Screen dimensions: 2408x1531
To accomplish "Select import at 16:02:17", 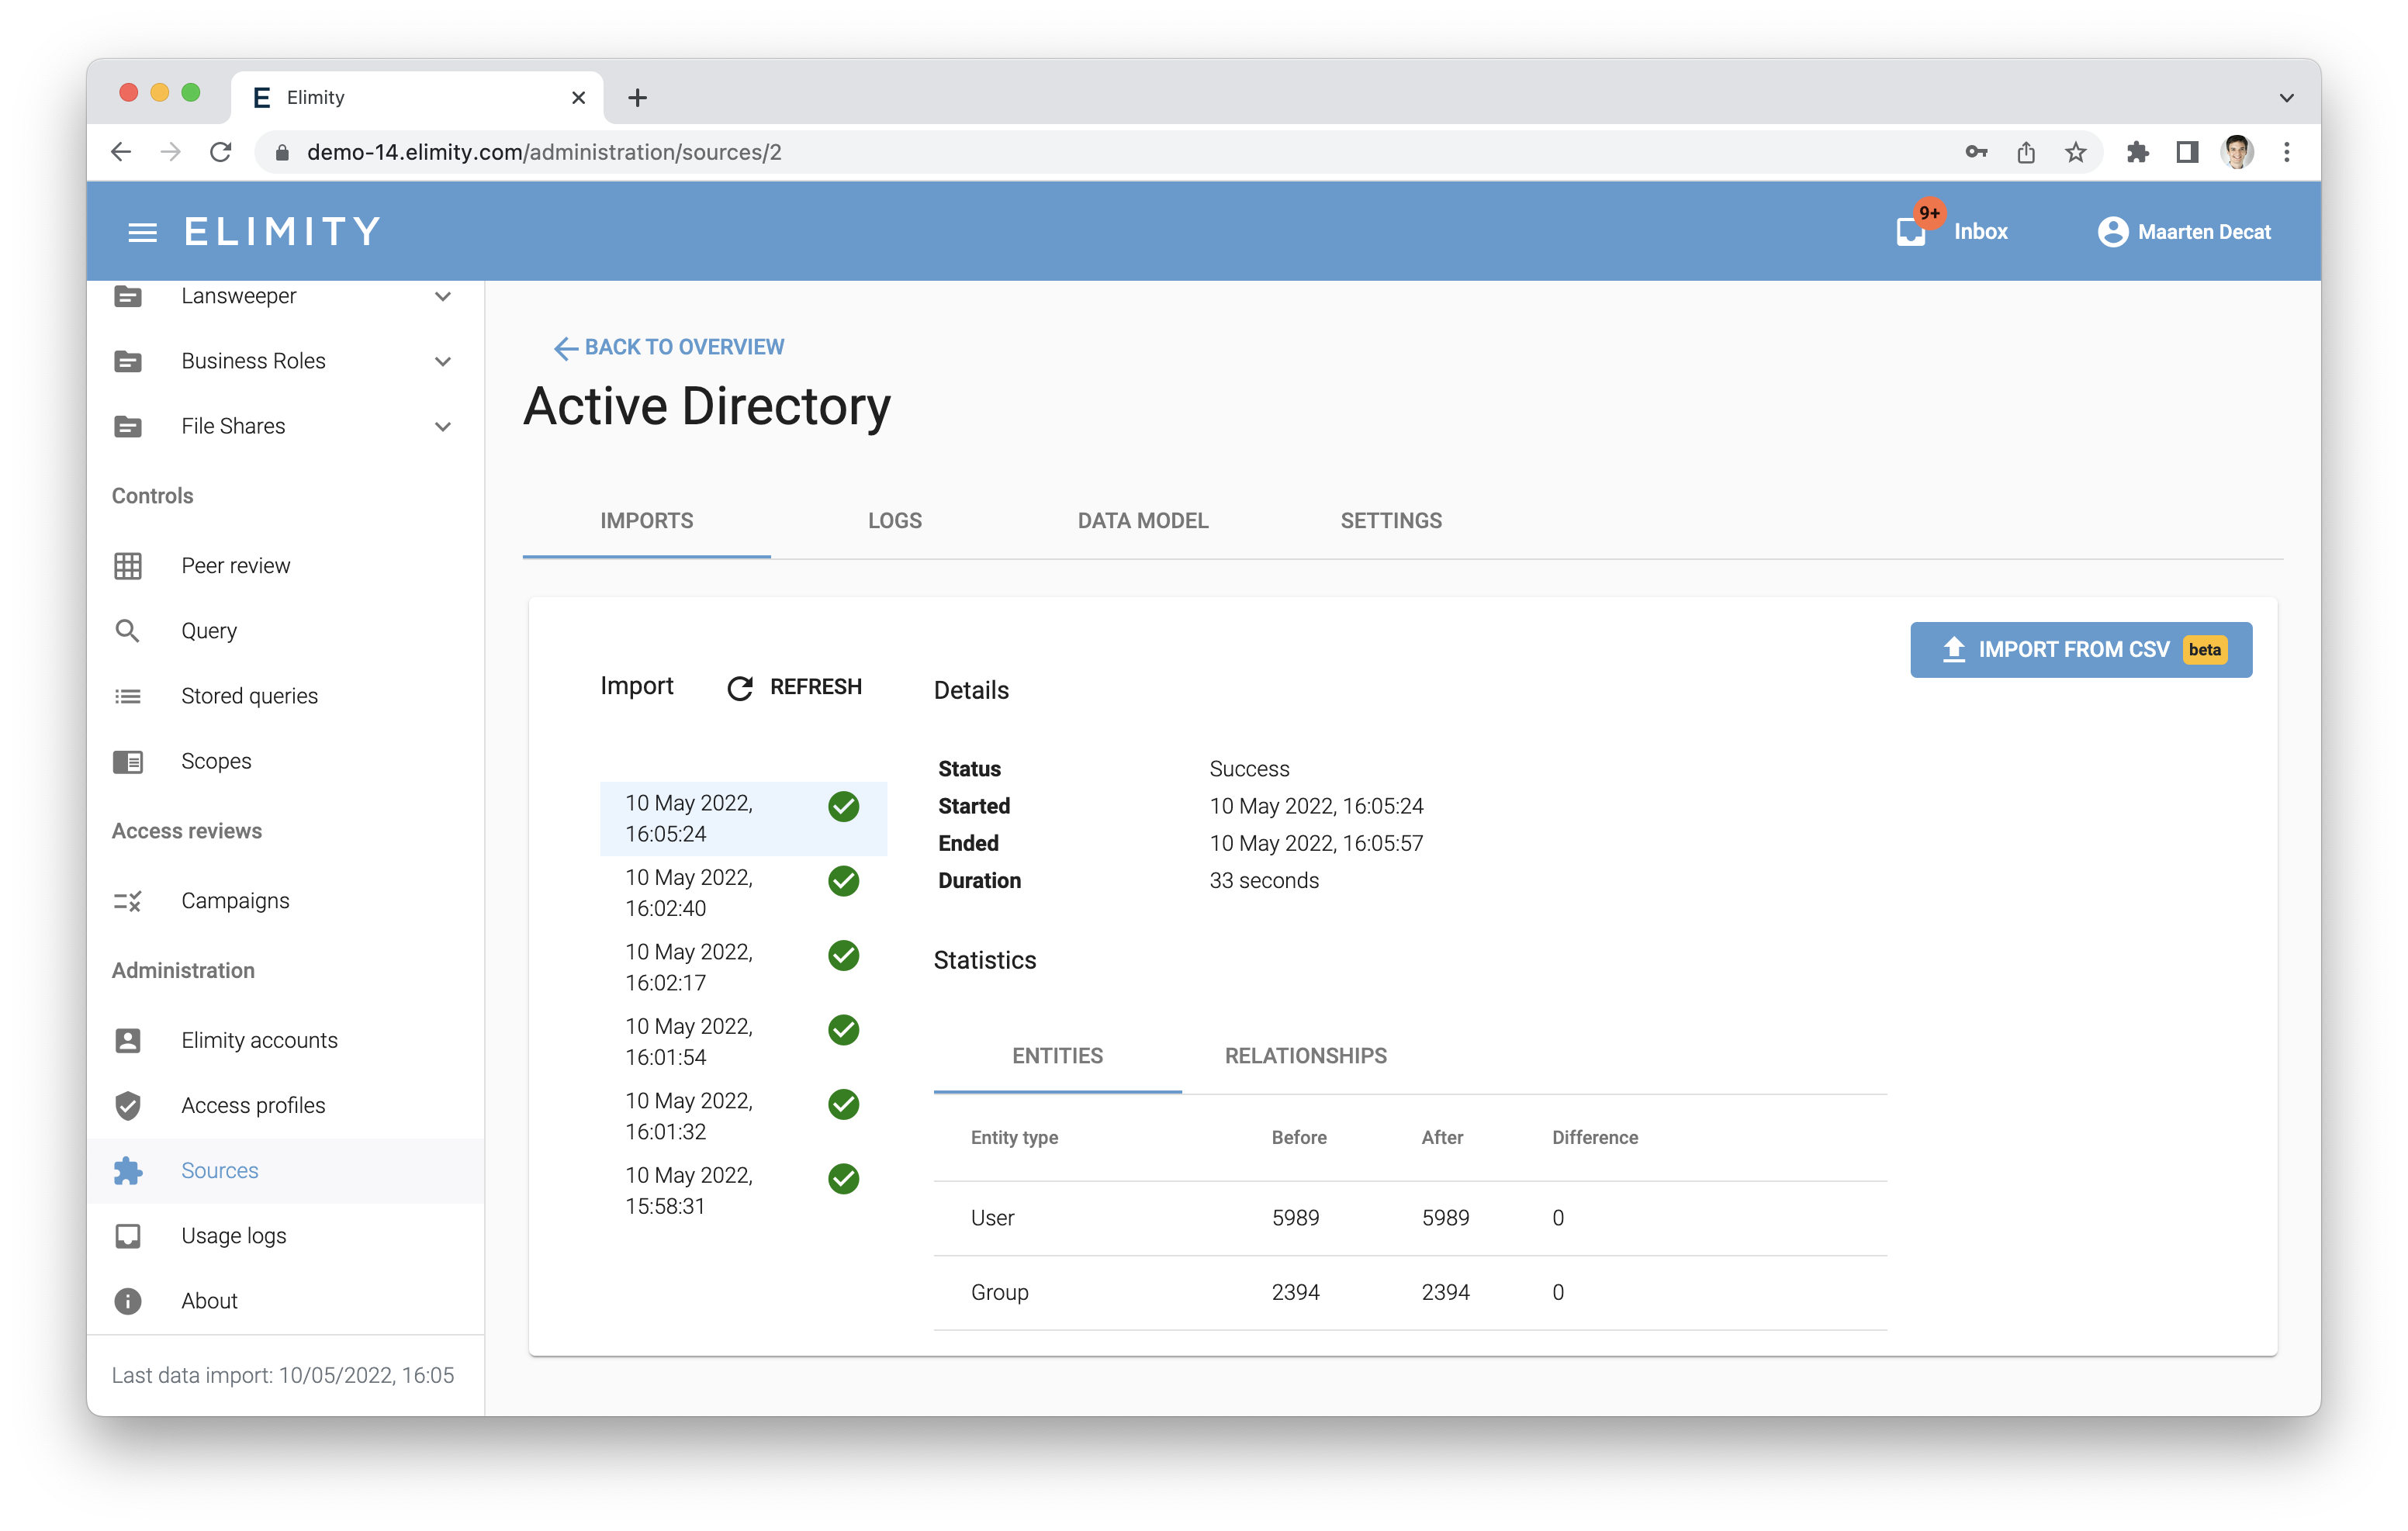I will click(x=743, y=967).
